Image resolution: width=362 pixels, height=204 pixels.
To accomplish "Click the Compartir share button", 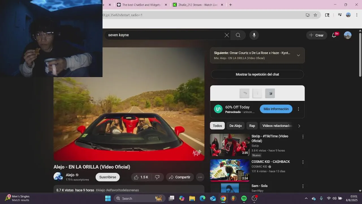I will pyautogui.click(x=180, y=177).
